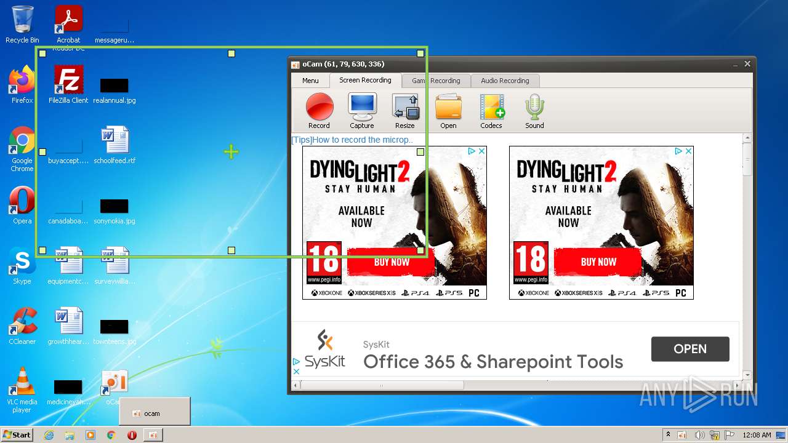Screen dimensions: 788x443
Task: Click the left-middle handle of capture frame
Action: [x=42, y=151]
